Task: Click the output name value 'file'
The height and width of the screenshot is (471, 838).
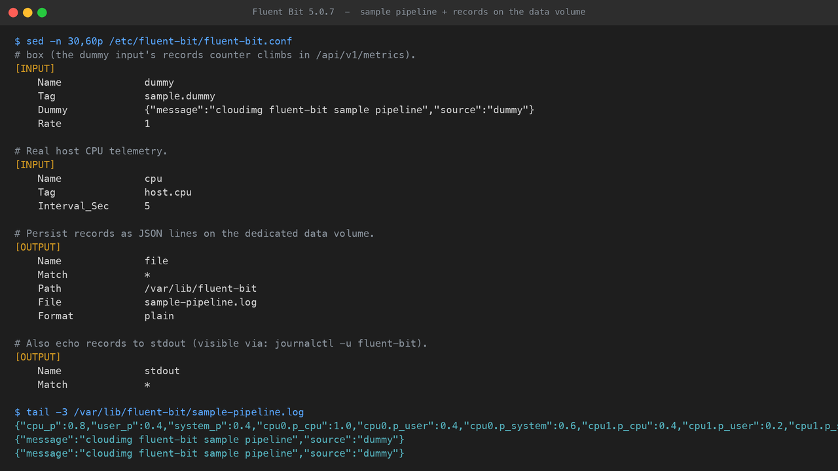Action: tap(156, 261)
